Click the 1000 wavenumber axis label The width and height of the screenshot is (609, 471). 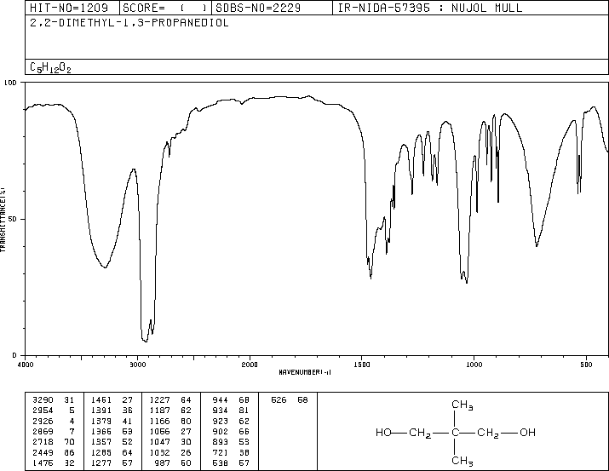coord(474,365)
